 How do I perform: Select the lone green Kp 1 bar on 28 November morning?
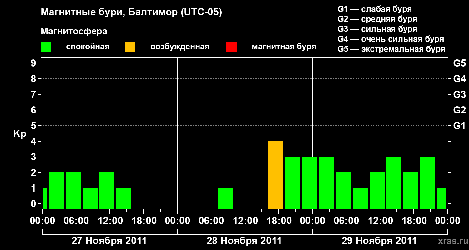(225, 198)
